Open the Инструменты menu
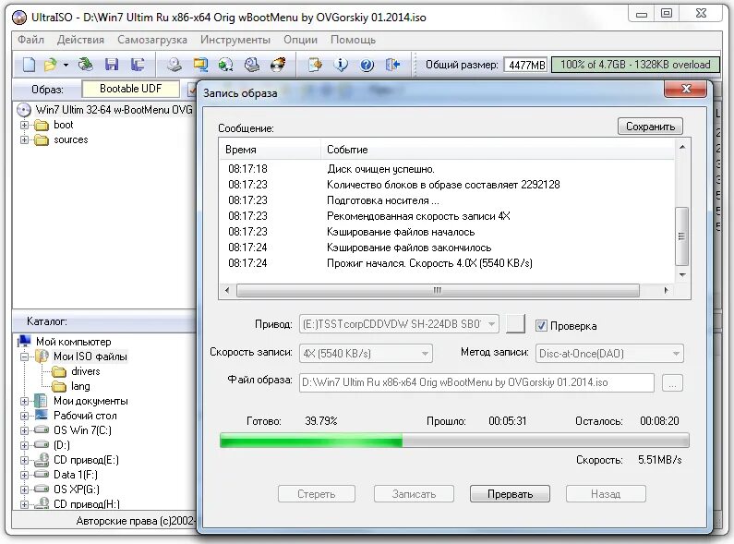 coord(235,40)
